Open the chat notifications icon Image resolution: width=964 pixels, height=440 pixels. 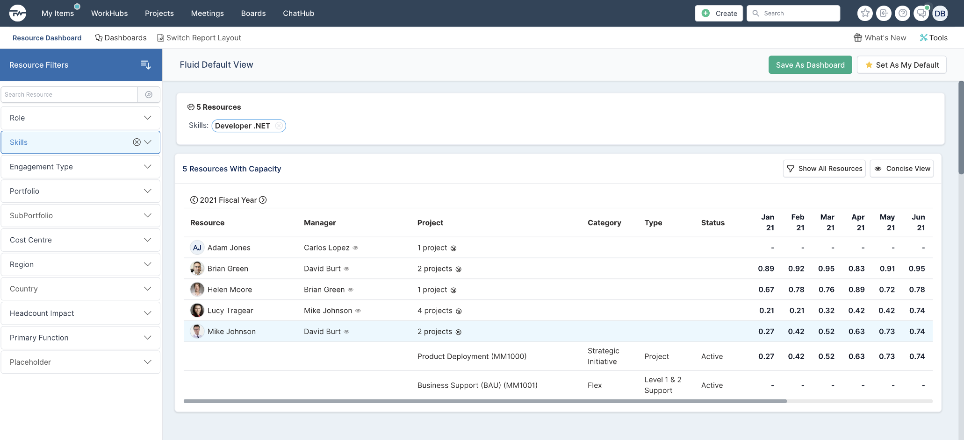(x=921, y=13)
